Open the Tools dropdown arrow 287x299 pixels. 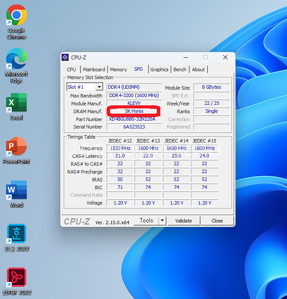162,221
